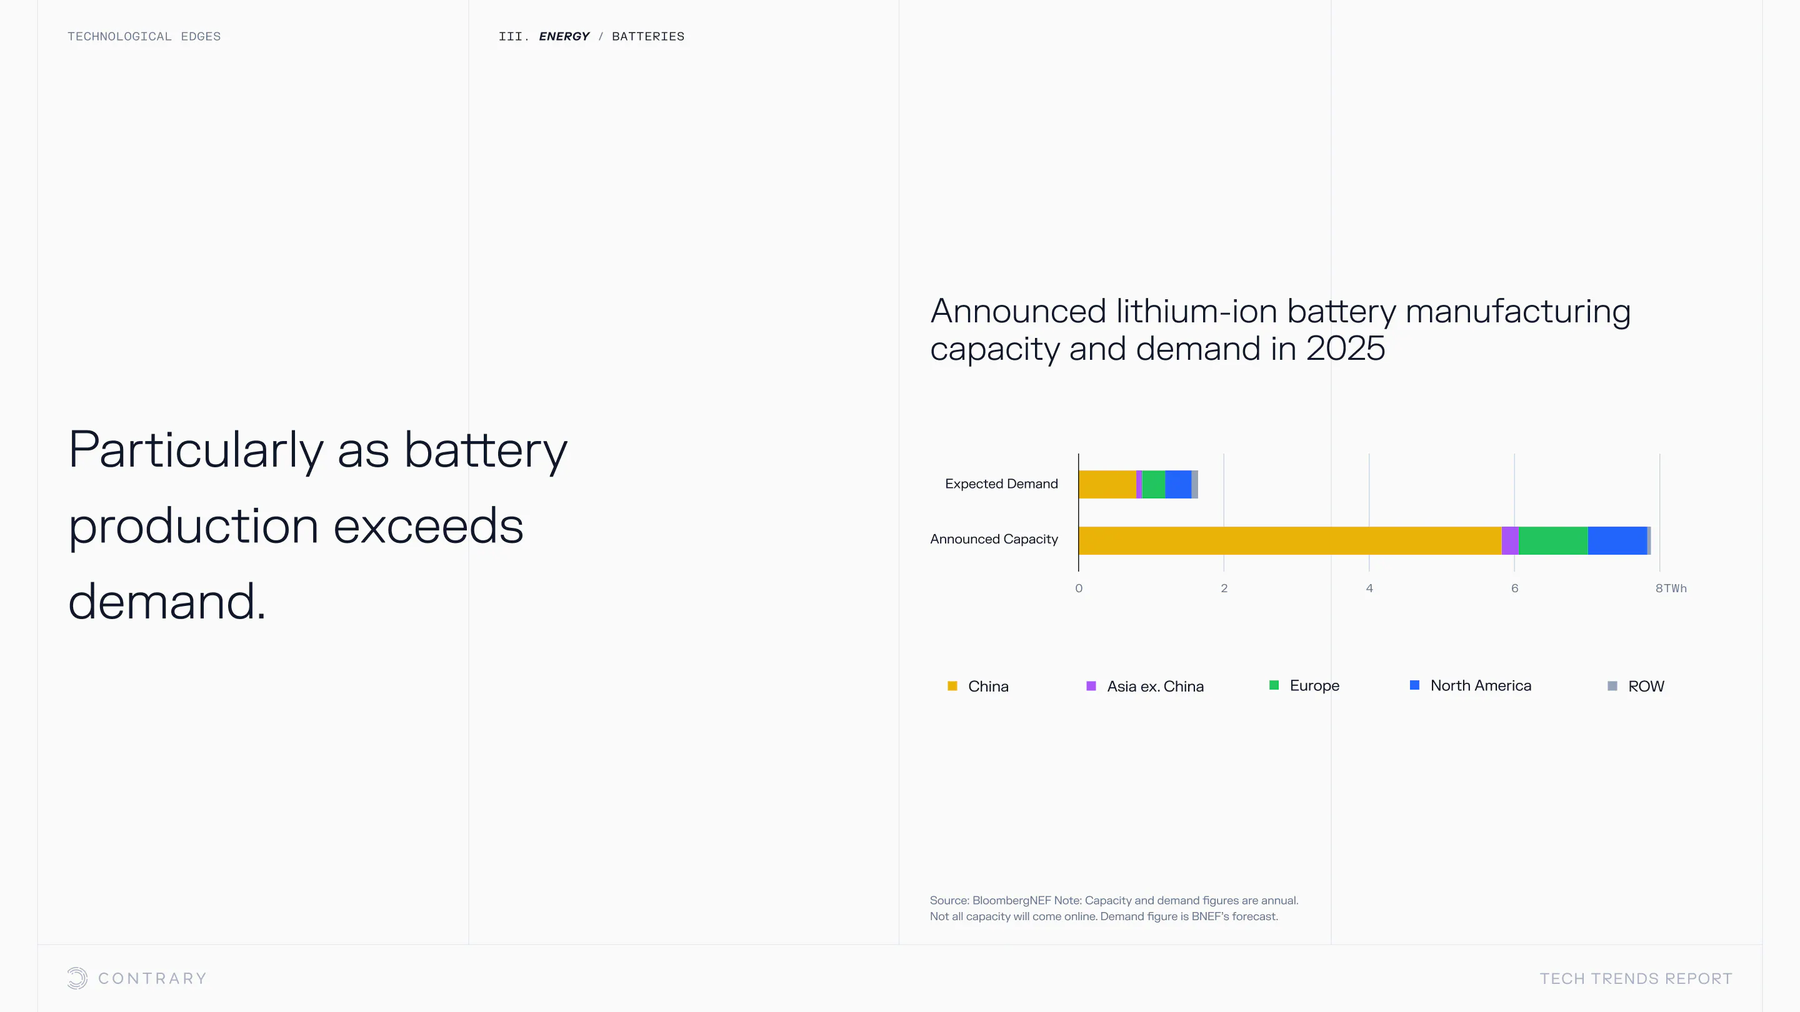Click the ENERGY section breadcrumb
Viewport: 1800px width, 1012px height.
[564, 36]
